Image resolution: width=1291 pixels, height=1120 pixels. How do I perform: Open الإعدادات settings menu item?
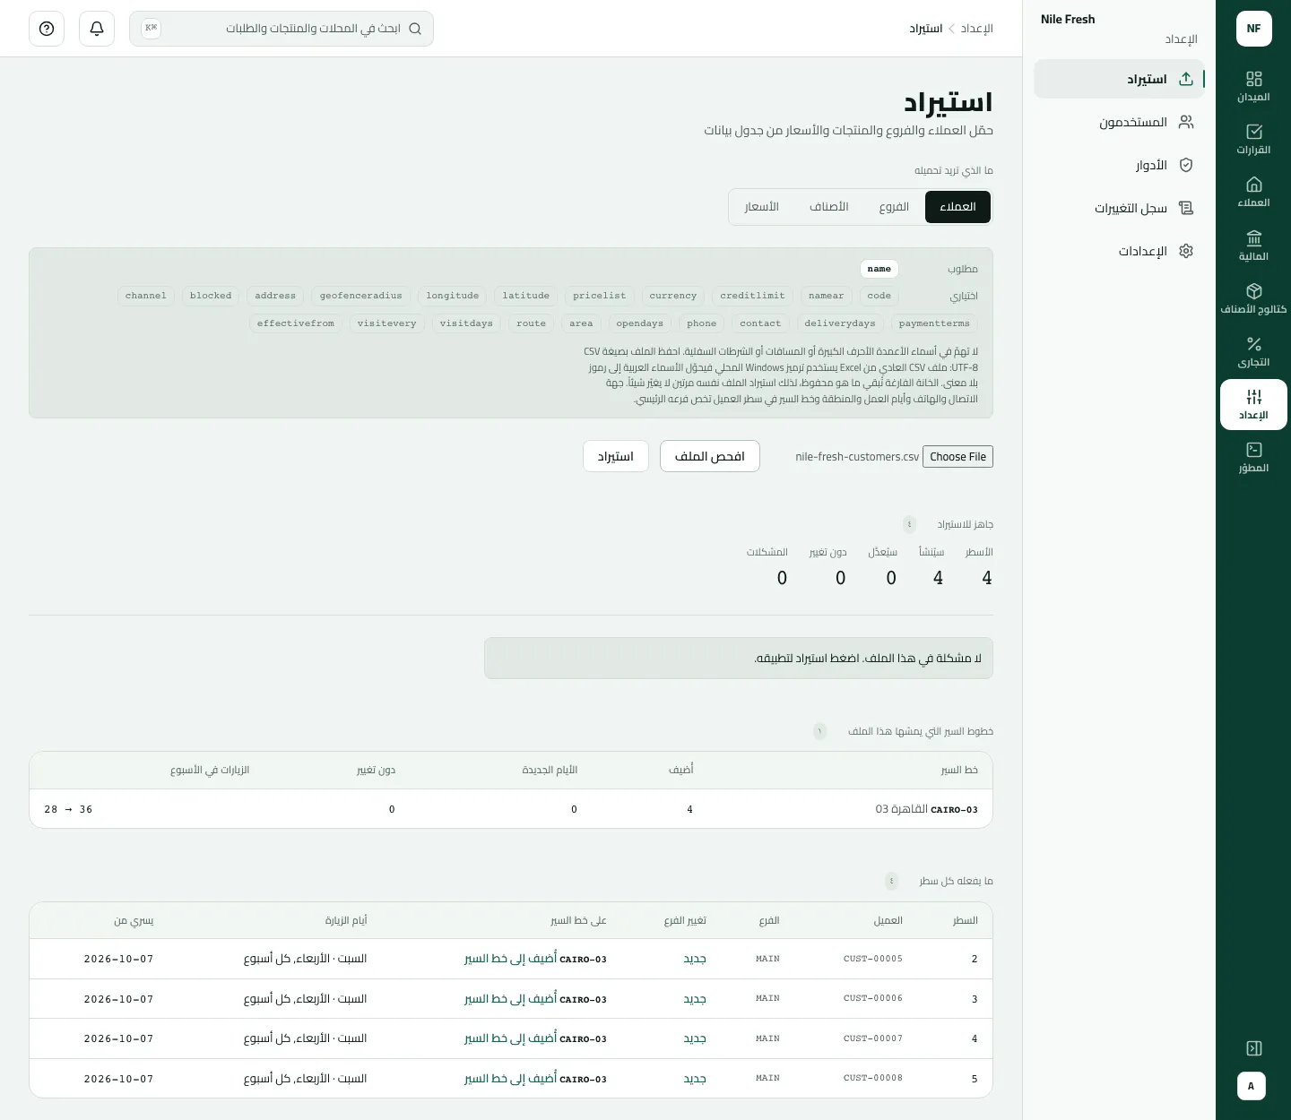pos(1118,251)
